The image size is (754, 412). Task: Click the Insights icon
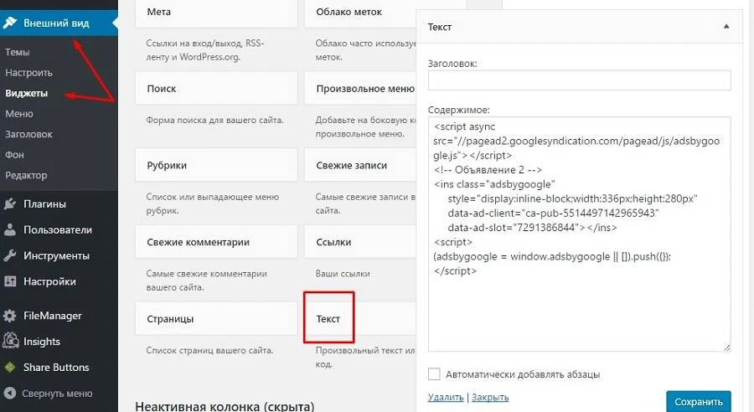10,341
